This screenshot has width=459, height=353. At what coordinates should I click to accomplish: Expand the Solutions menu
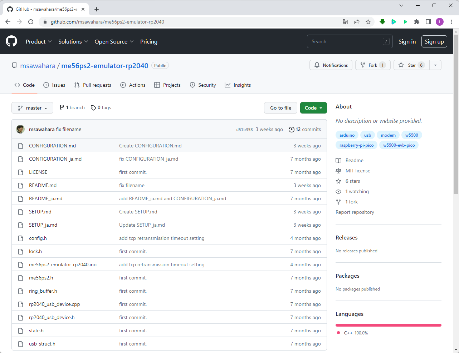point(73,41)
